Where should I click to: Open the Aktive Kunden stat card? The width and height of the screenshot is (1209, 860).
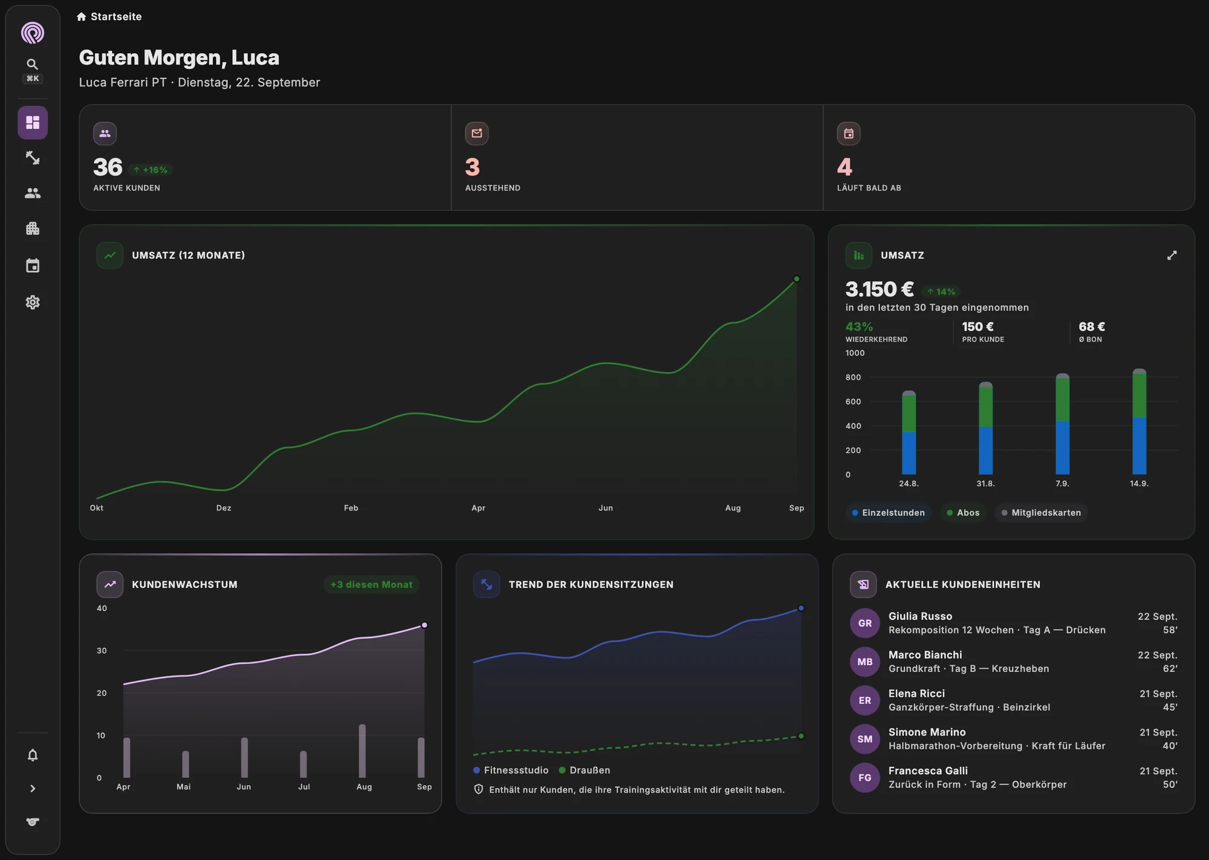(x=265, y=157)
